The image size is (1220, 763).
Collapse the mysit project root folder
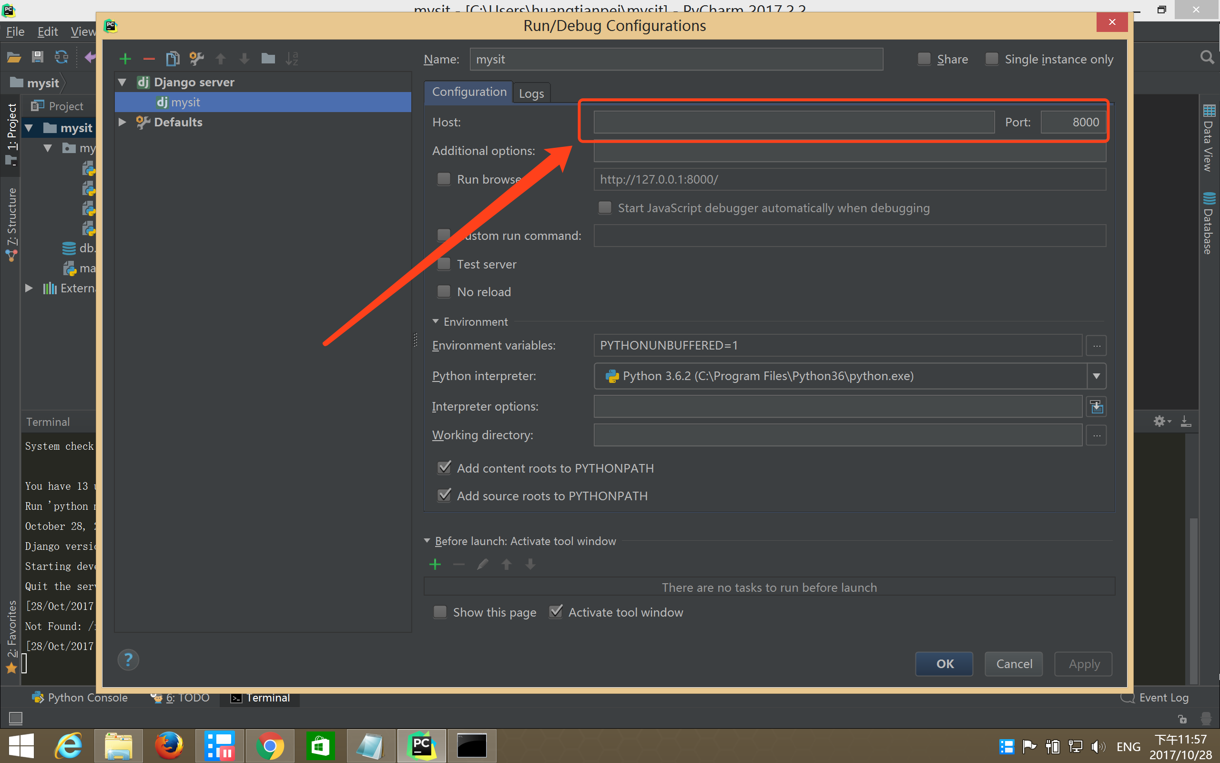[29, 128]
